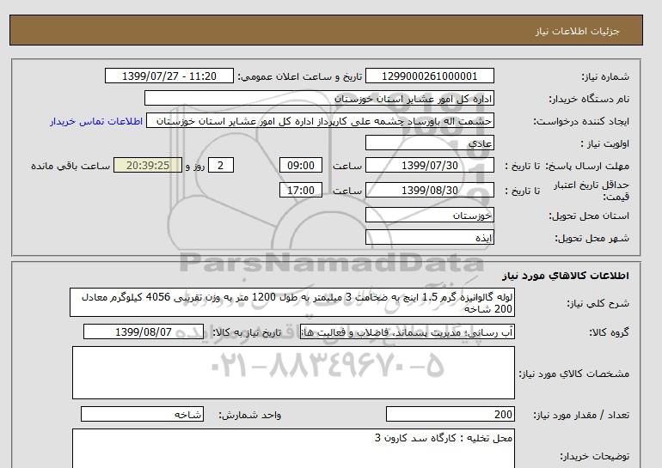662x468 pixels.
Task: Click the شماره نیاز label
Action: [605, 76]
